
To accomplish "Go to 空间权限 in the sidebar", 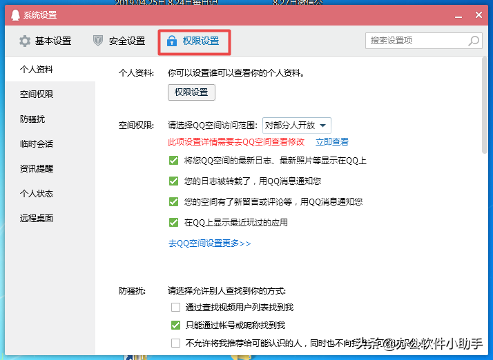I will coord(50,94).
